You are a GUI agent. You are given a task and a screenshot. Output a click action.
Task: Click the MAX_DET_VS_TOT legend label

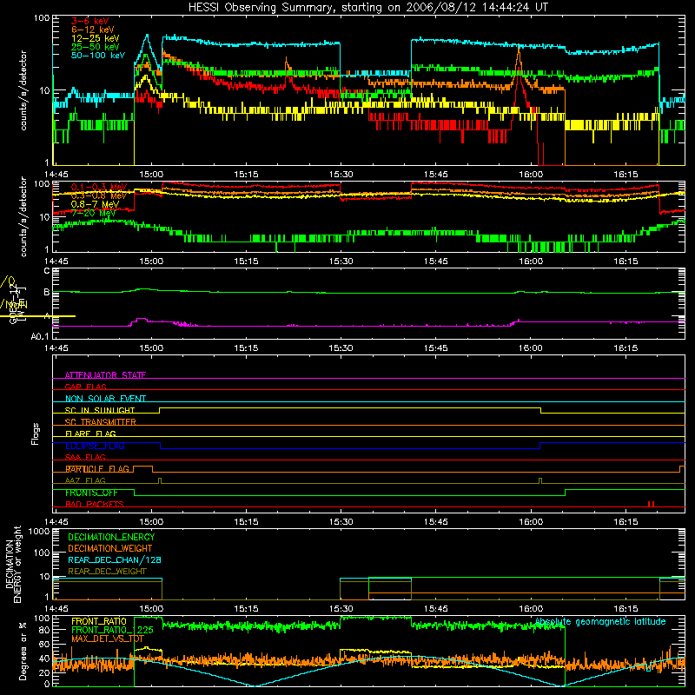click(x=107, y=639)
